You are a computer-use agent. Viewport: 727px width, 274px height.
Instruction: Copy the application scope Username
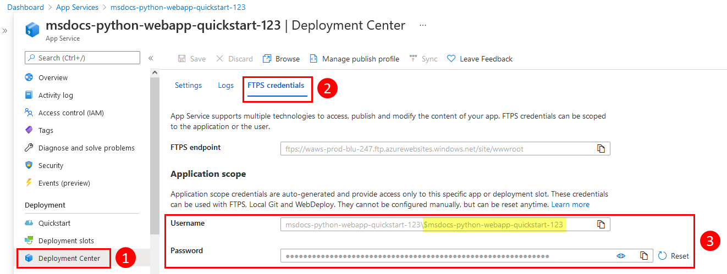pyautogui.click(x=601, y=225)
